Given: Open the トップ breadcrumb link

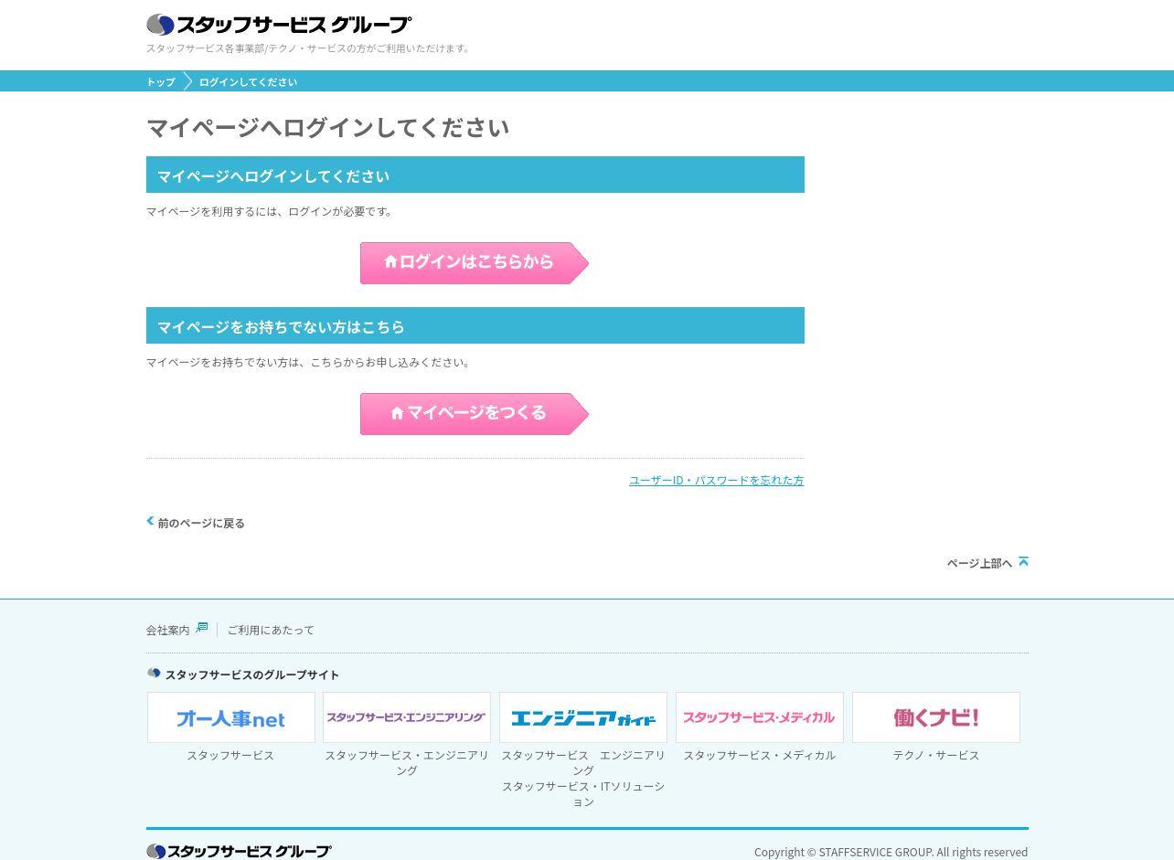Looking at the screenshot, I should coord(161,81).
